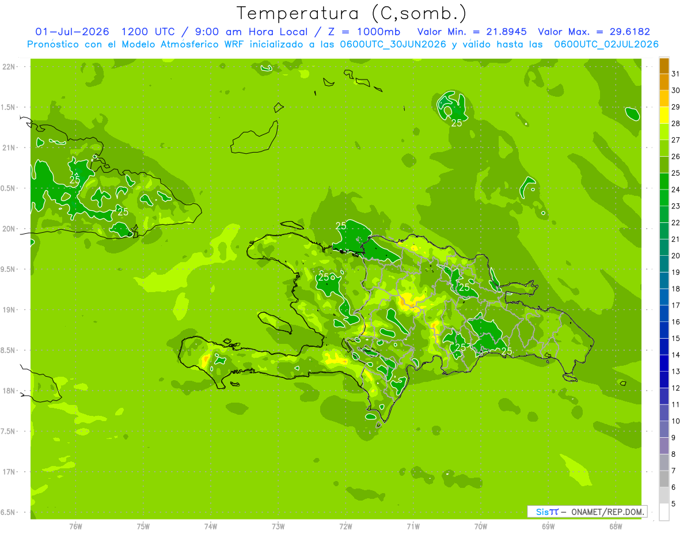The height and width of the screenshot is (534, 691).
Task: Click the '69W' longitude axis label
Action: [x=548, y=527]
